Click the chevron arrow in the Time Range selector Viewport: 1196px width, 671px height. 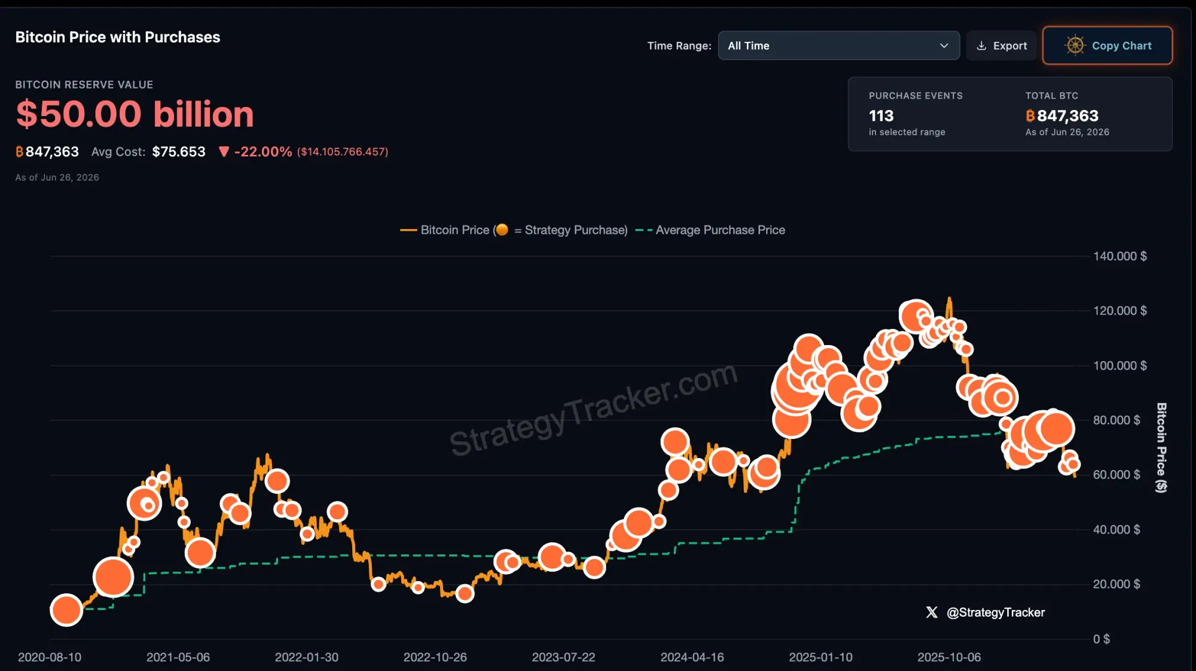944,45
